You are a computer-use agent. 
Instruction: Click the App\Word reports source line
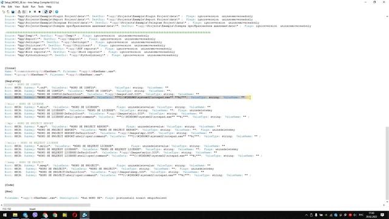coord(90,52)
